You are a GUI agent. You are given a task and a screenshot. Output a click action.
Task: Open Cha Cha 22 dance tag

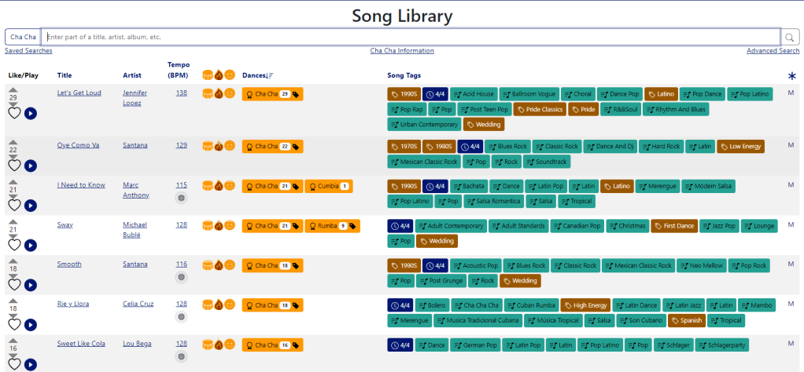point(273,146)
